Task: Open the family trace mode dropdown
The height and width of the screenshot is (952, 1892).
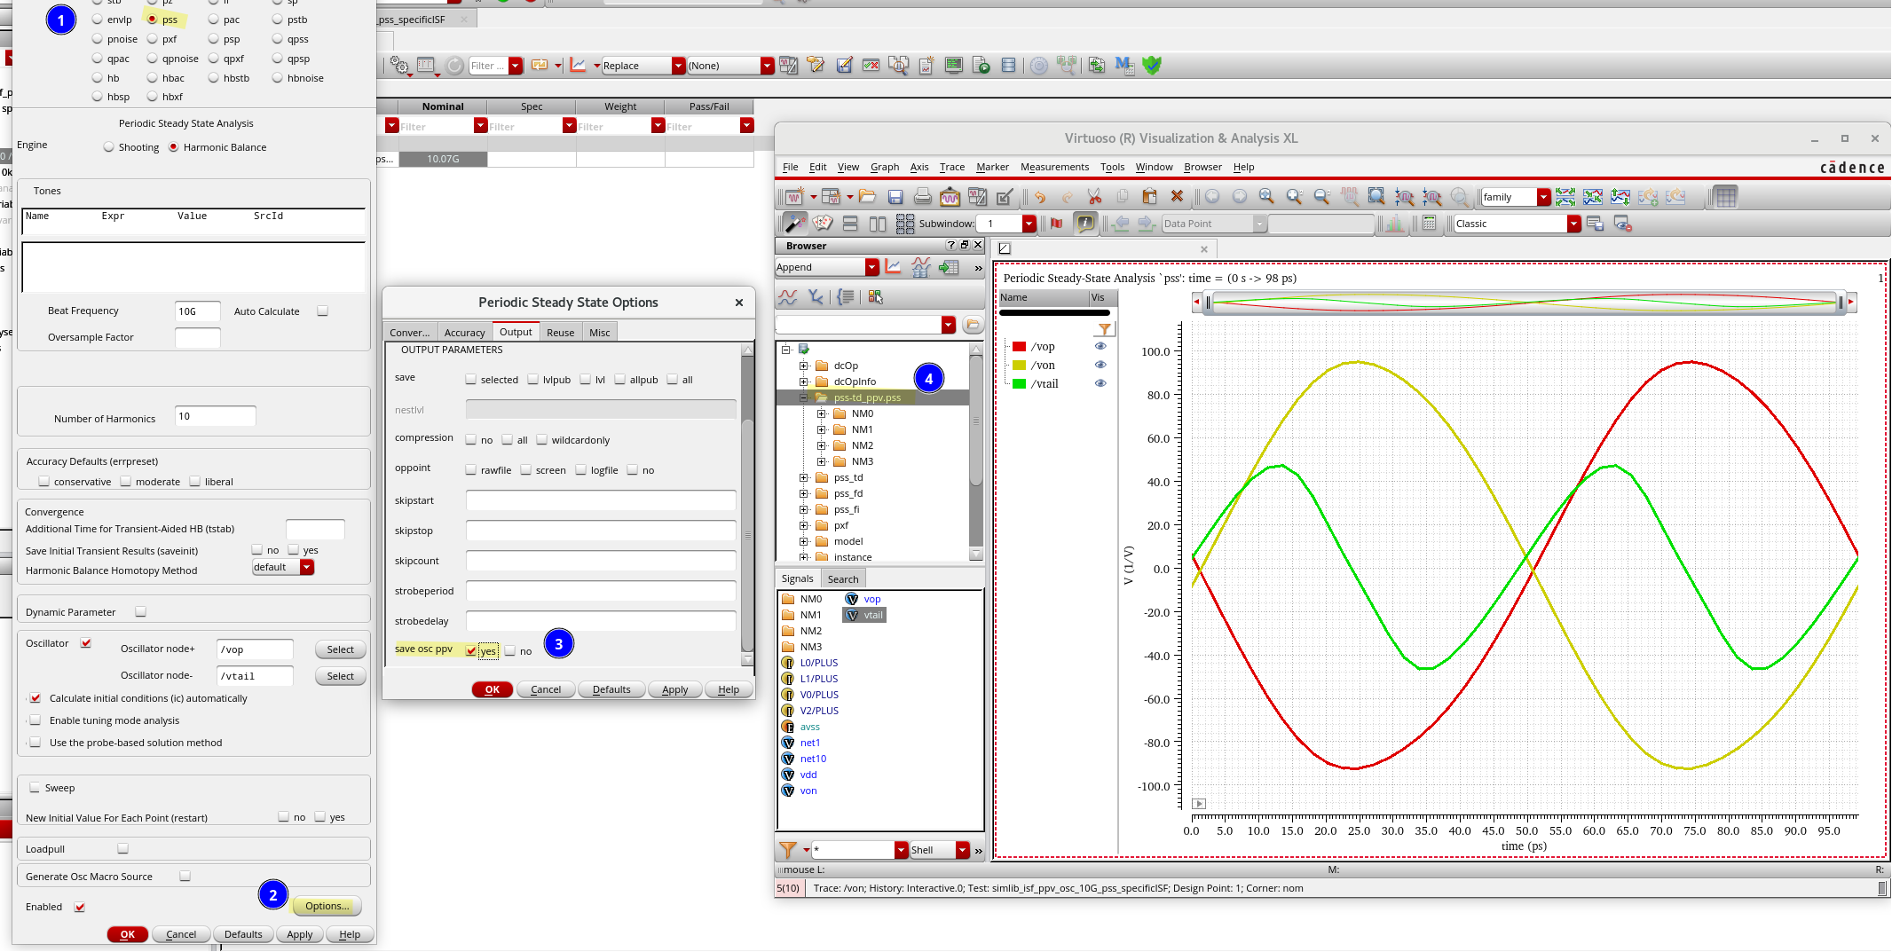Action: 1544,197
